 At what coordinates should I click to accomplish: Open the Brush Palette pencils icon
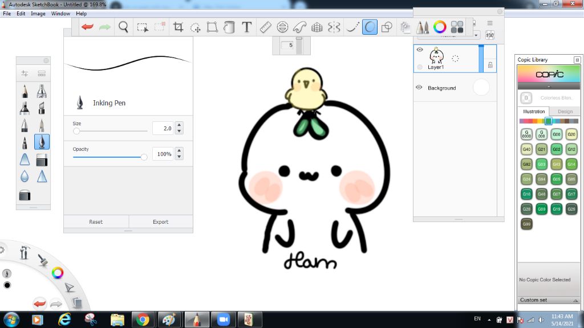423,27
